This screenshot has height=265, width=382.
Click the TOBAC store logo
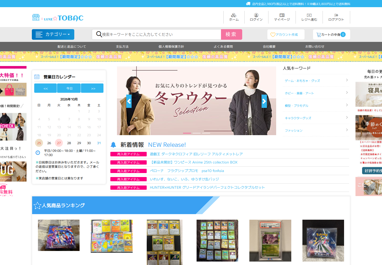click(58, 18)
